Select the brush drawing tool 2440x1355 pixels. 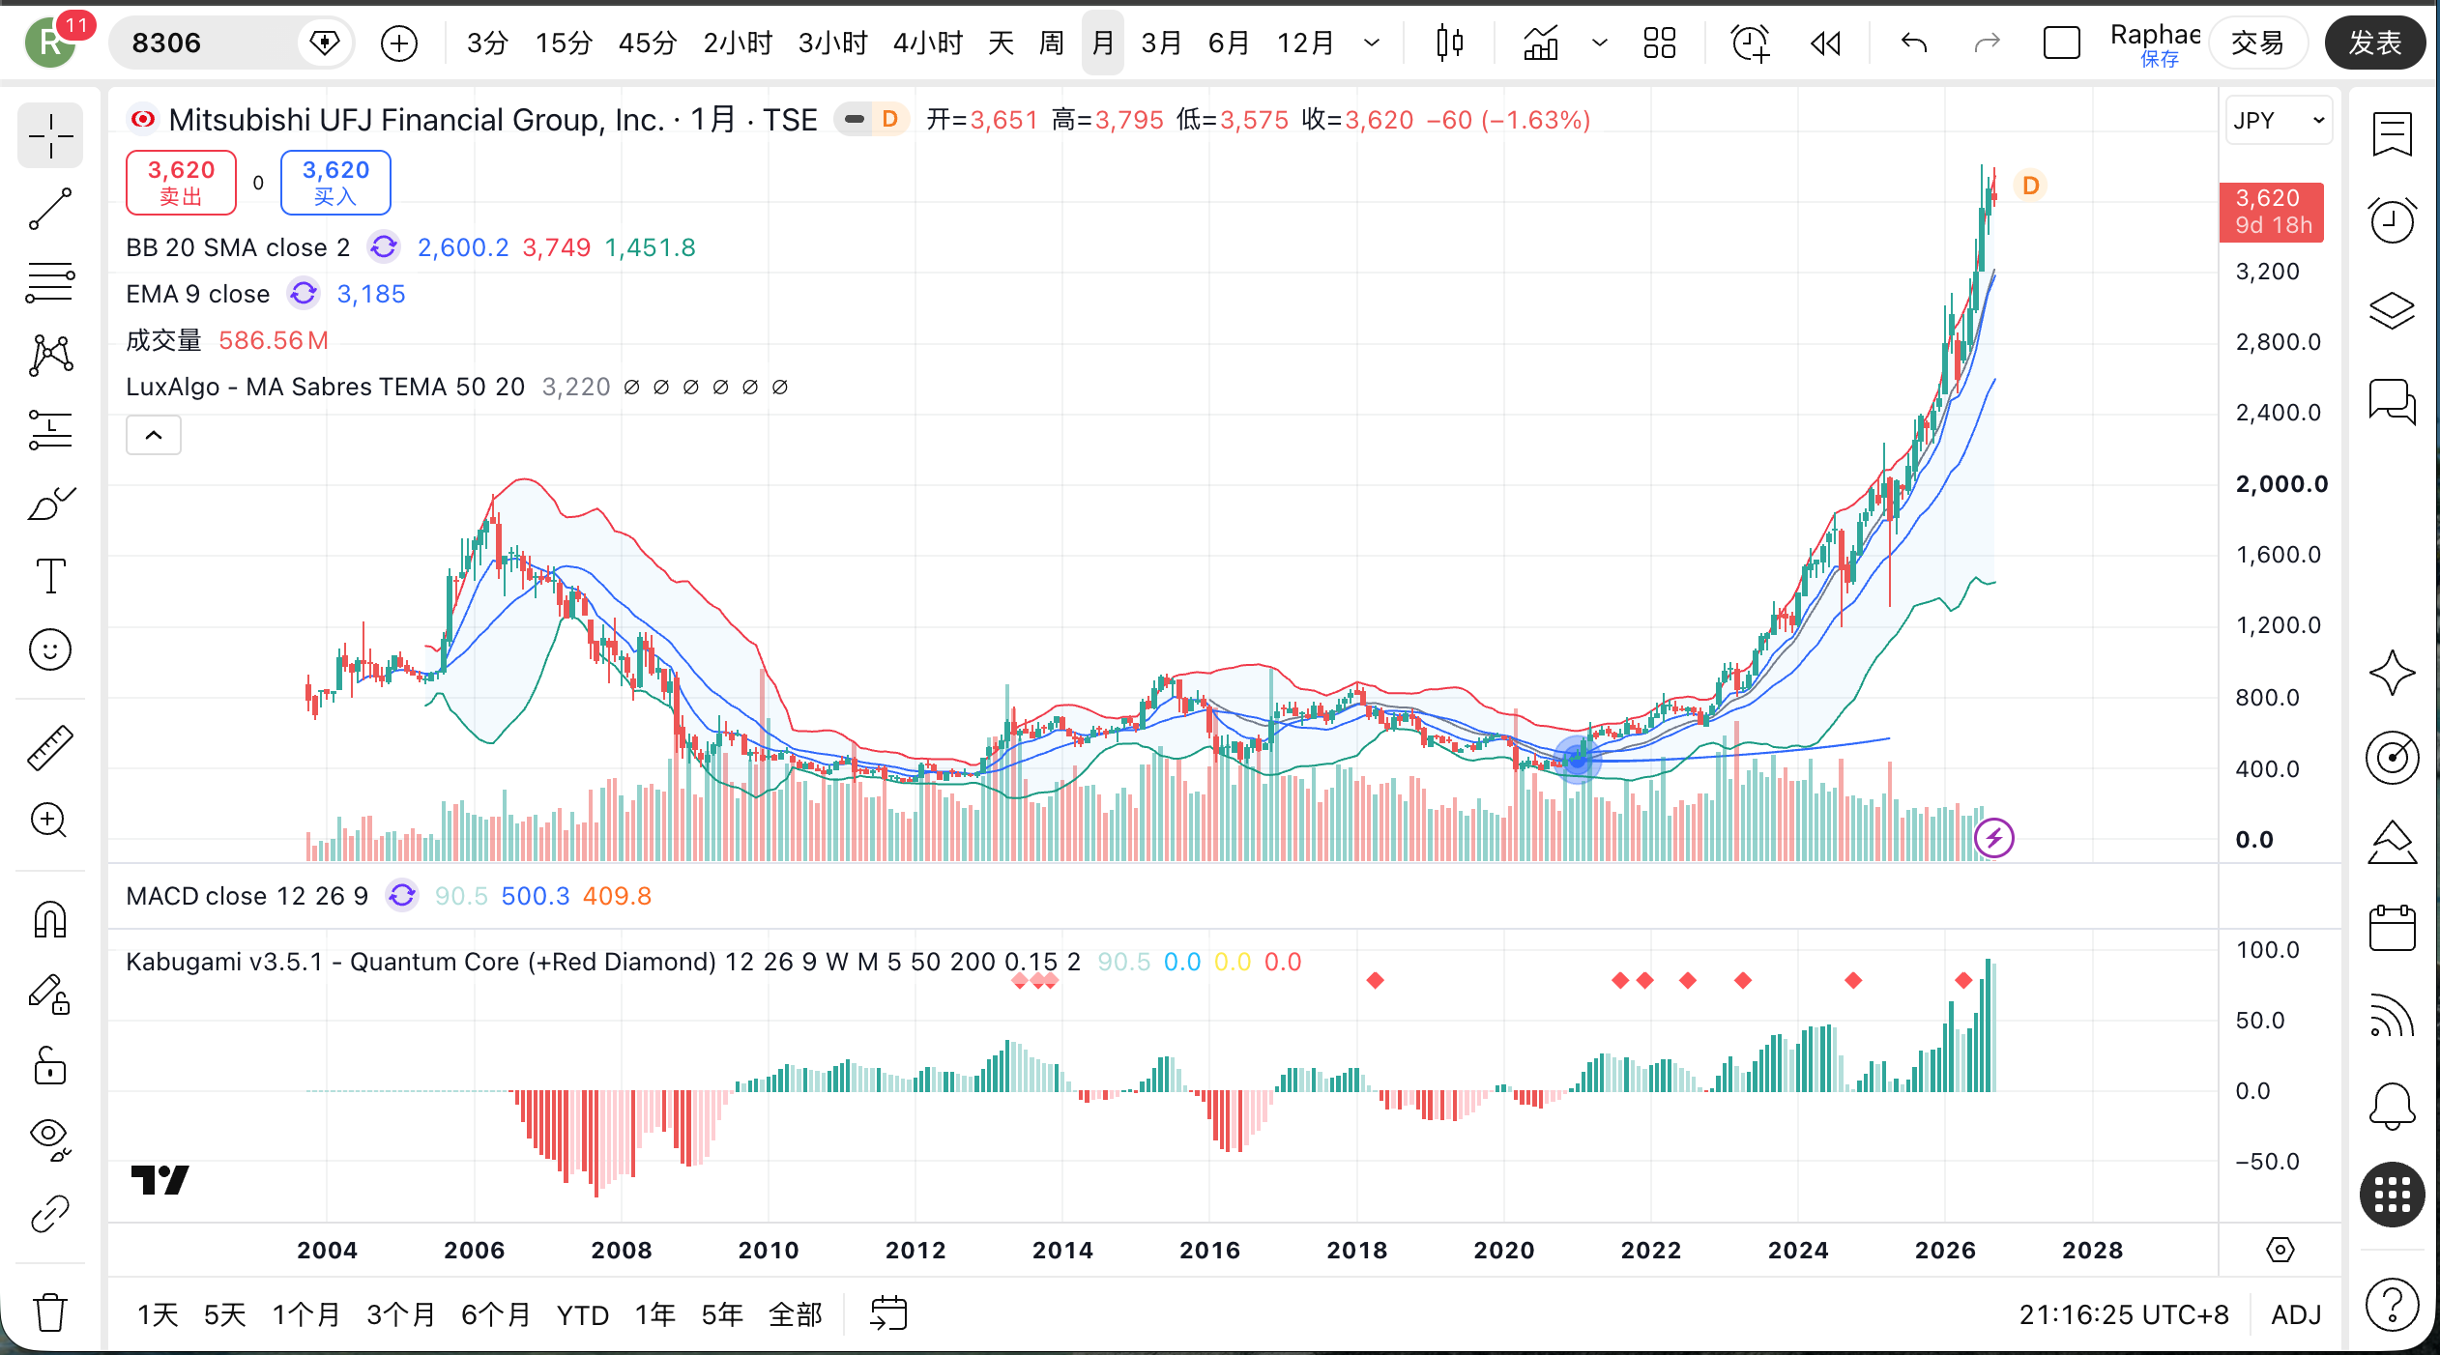pyautogui.click(x=50, y=503)
